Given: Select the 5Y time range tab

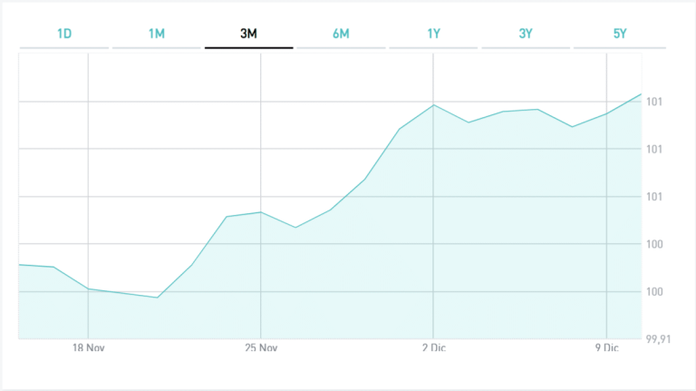Looking at the screenshot, I should (x=620, y=34).
